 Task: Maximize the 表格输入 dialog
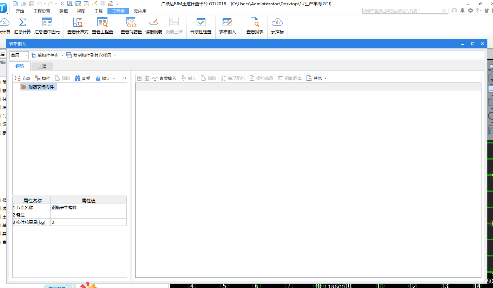click(x=473, y=43)
